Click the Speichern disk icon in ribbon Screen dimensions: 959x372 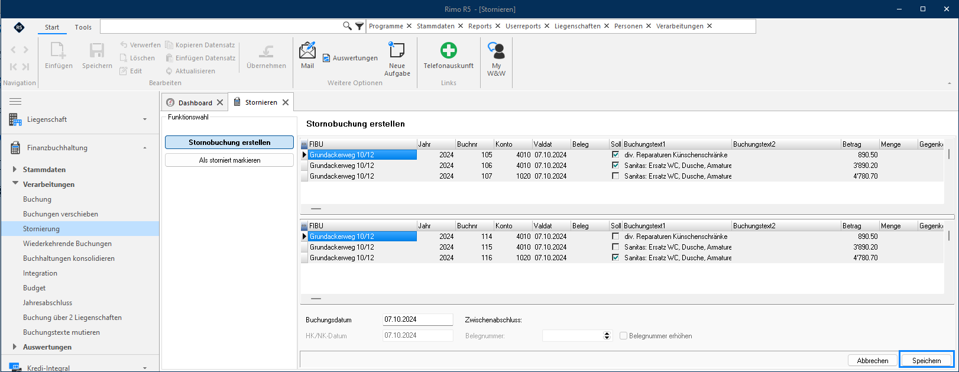click(x=97, y=50)
